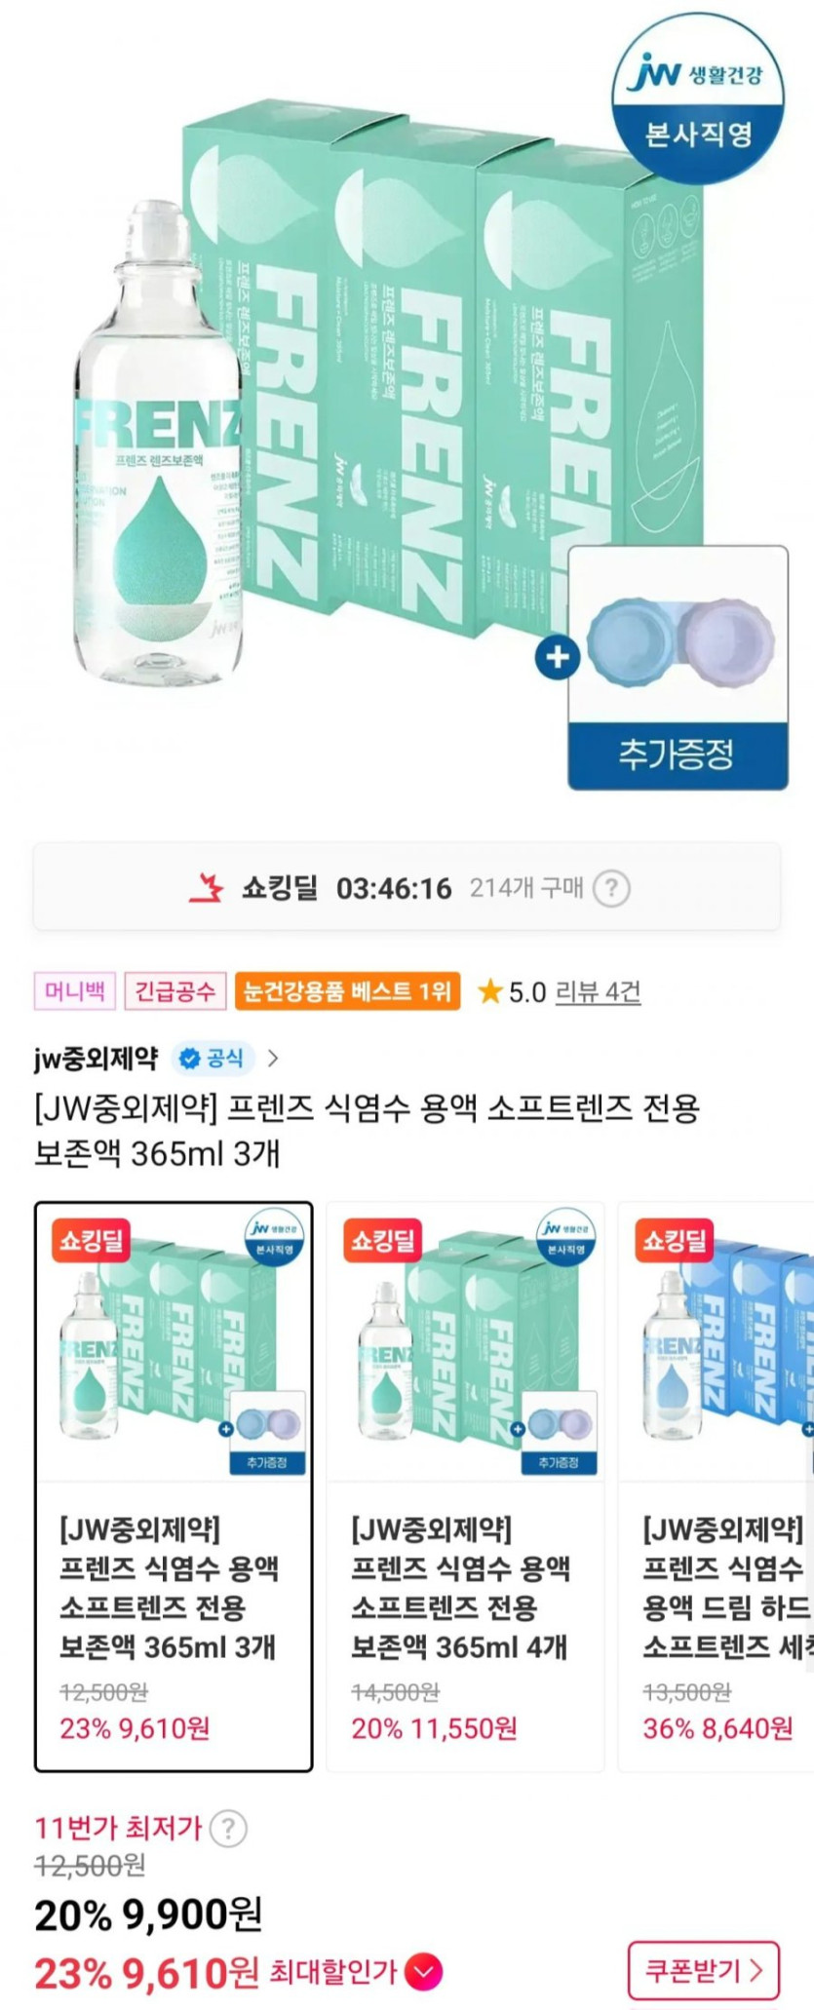Viewport: 814px width, 2010px height.
Task: Open the 리뷰 4건 link
Action: click(x=598, y=992)
